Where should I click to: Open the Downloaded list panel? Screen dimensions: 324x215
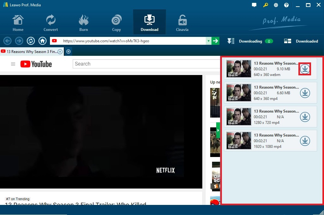(300, 41)
